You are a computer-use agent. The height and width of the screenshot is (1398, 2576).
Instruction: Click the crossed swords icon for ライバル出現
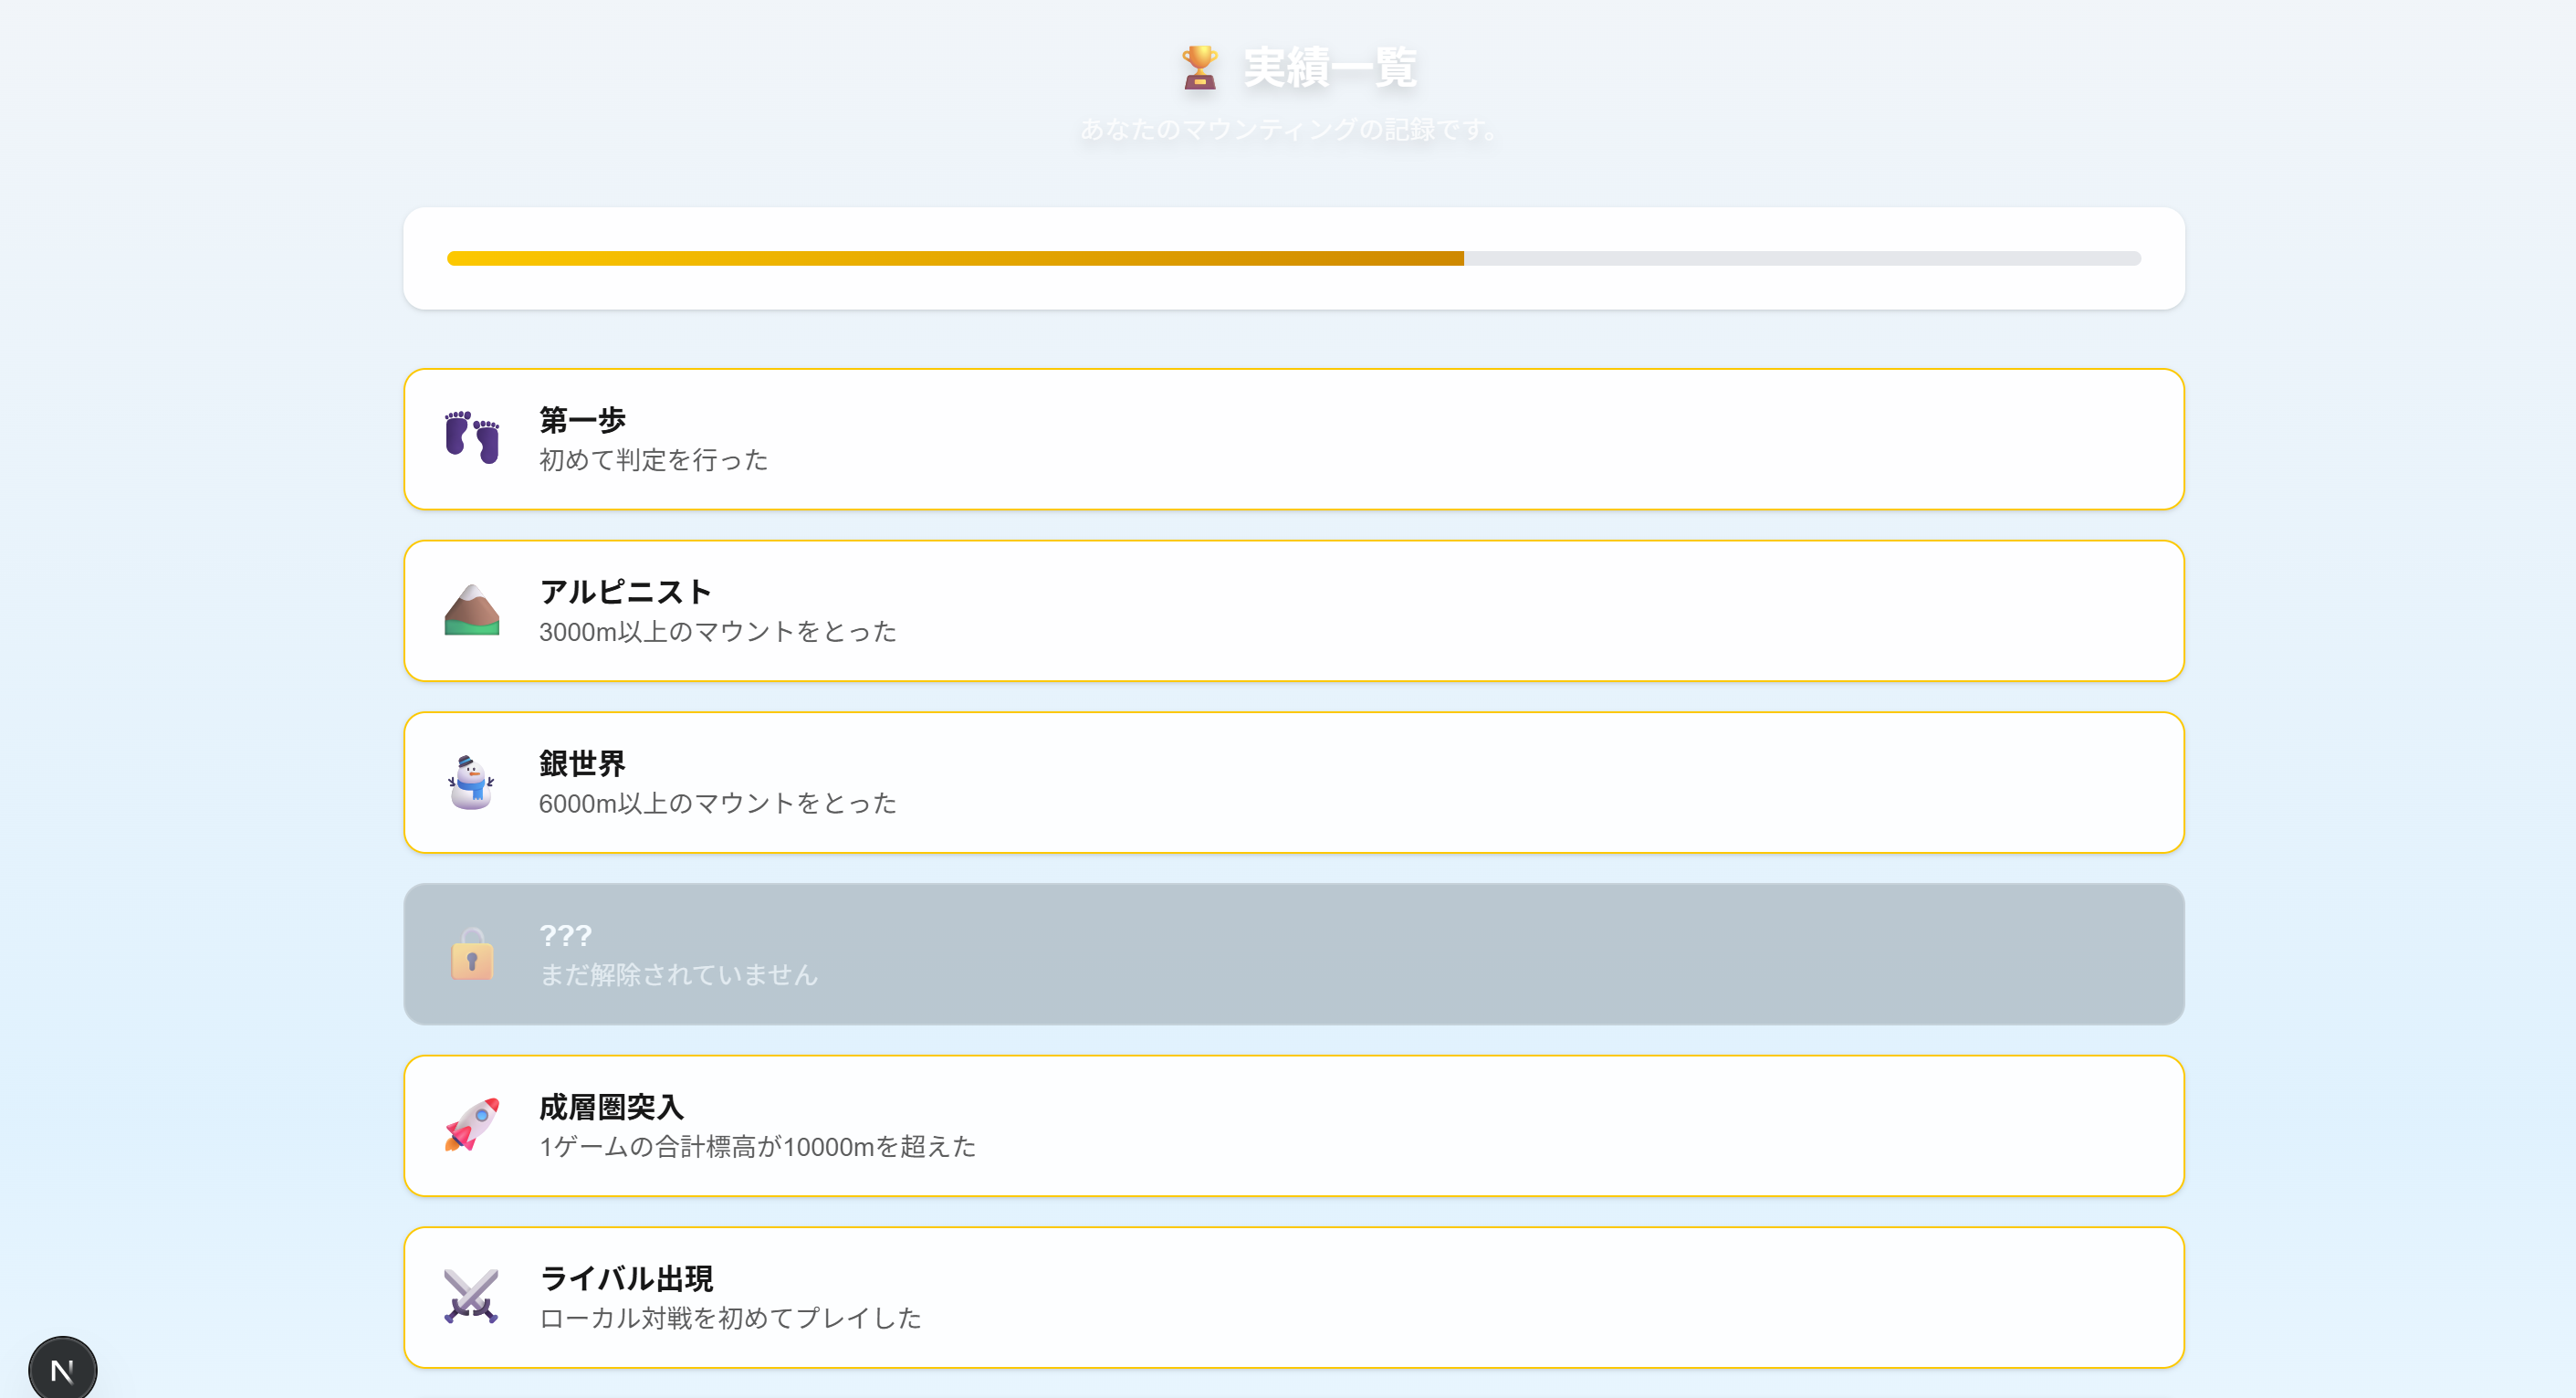pyautogui.click(x=472, y=1297)
